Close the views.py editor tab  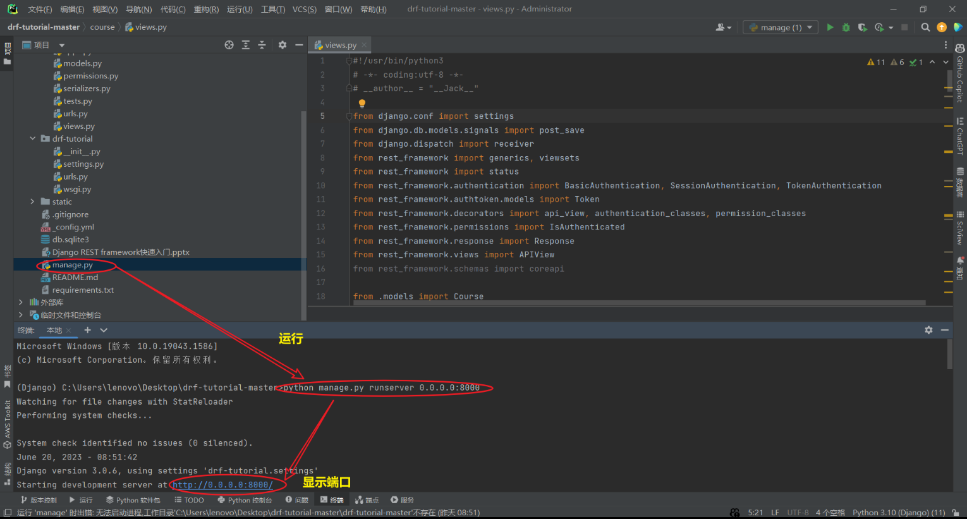coord(364,45)
